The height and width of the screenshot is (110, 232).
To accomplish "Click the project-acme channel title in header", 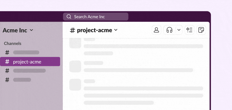I will click(x=95, y=30).
